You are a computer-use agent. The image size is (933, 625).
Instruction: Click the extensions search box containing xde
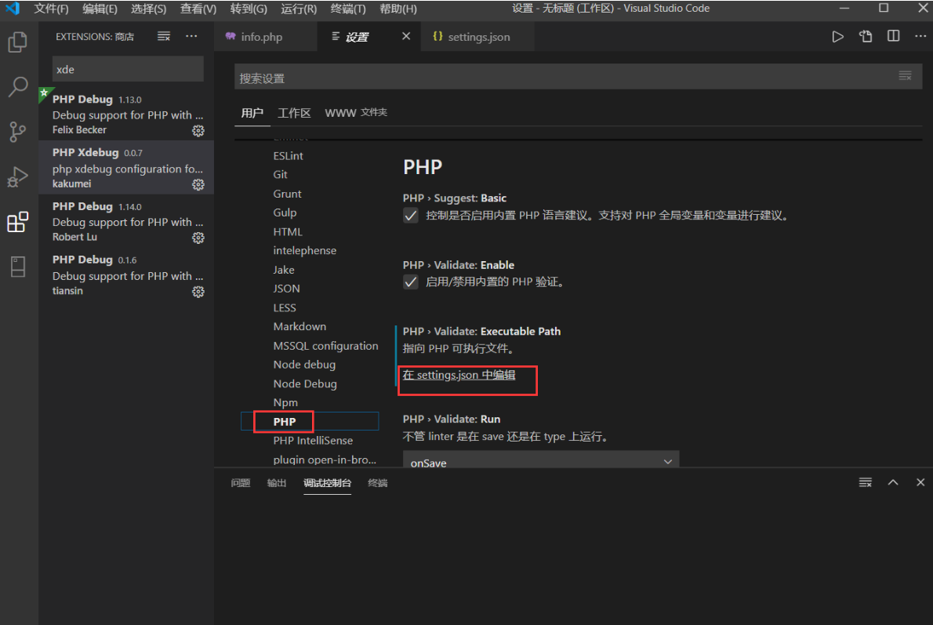[x=127, y=70]
